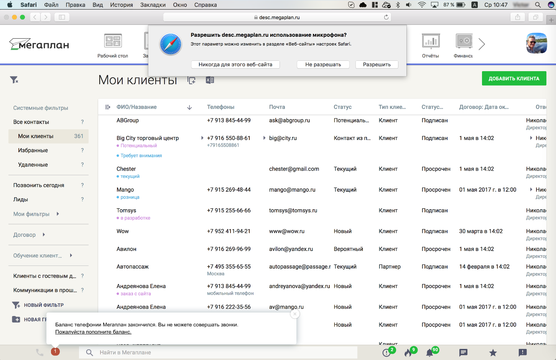Open table column settings icon

pos(108,107)
